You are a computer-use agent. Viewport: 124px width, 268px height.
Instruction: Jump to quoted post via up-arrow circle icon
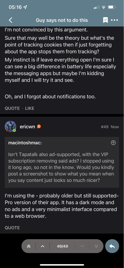click(113, 143)
